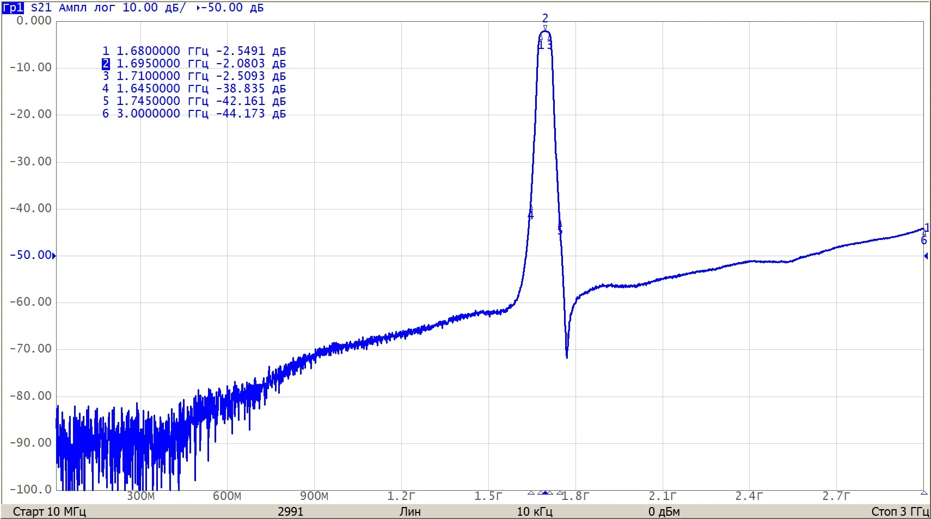Click the 10 кГц IF bandwidth field
Screen dimensions: 931x519
[x=535, y=511]
